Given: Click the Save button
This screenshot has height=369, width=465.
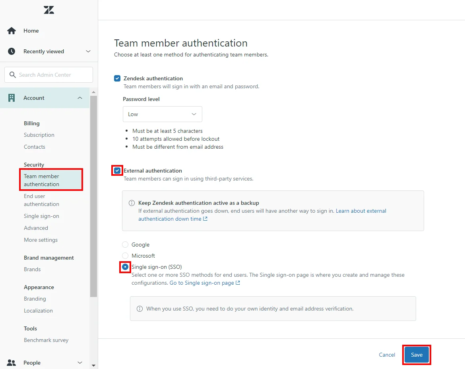Looking at the screenshot, I should [x=416, y=354].
